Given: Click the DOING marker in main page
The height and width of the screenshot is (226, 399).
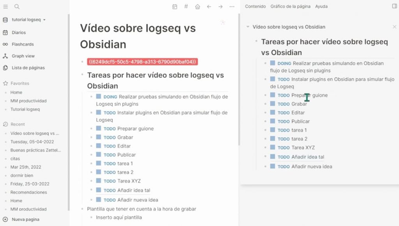Looking at the screenshot, I should point(110,97).
